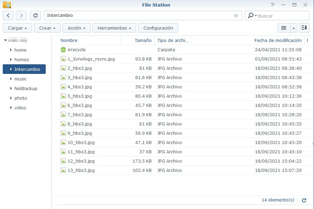Expand the NetBackup folder tree arrow
The width and height of the screenshot is (314, 209).
point(11,89)
